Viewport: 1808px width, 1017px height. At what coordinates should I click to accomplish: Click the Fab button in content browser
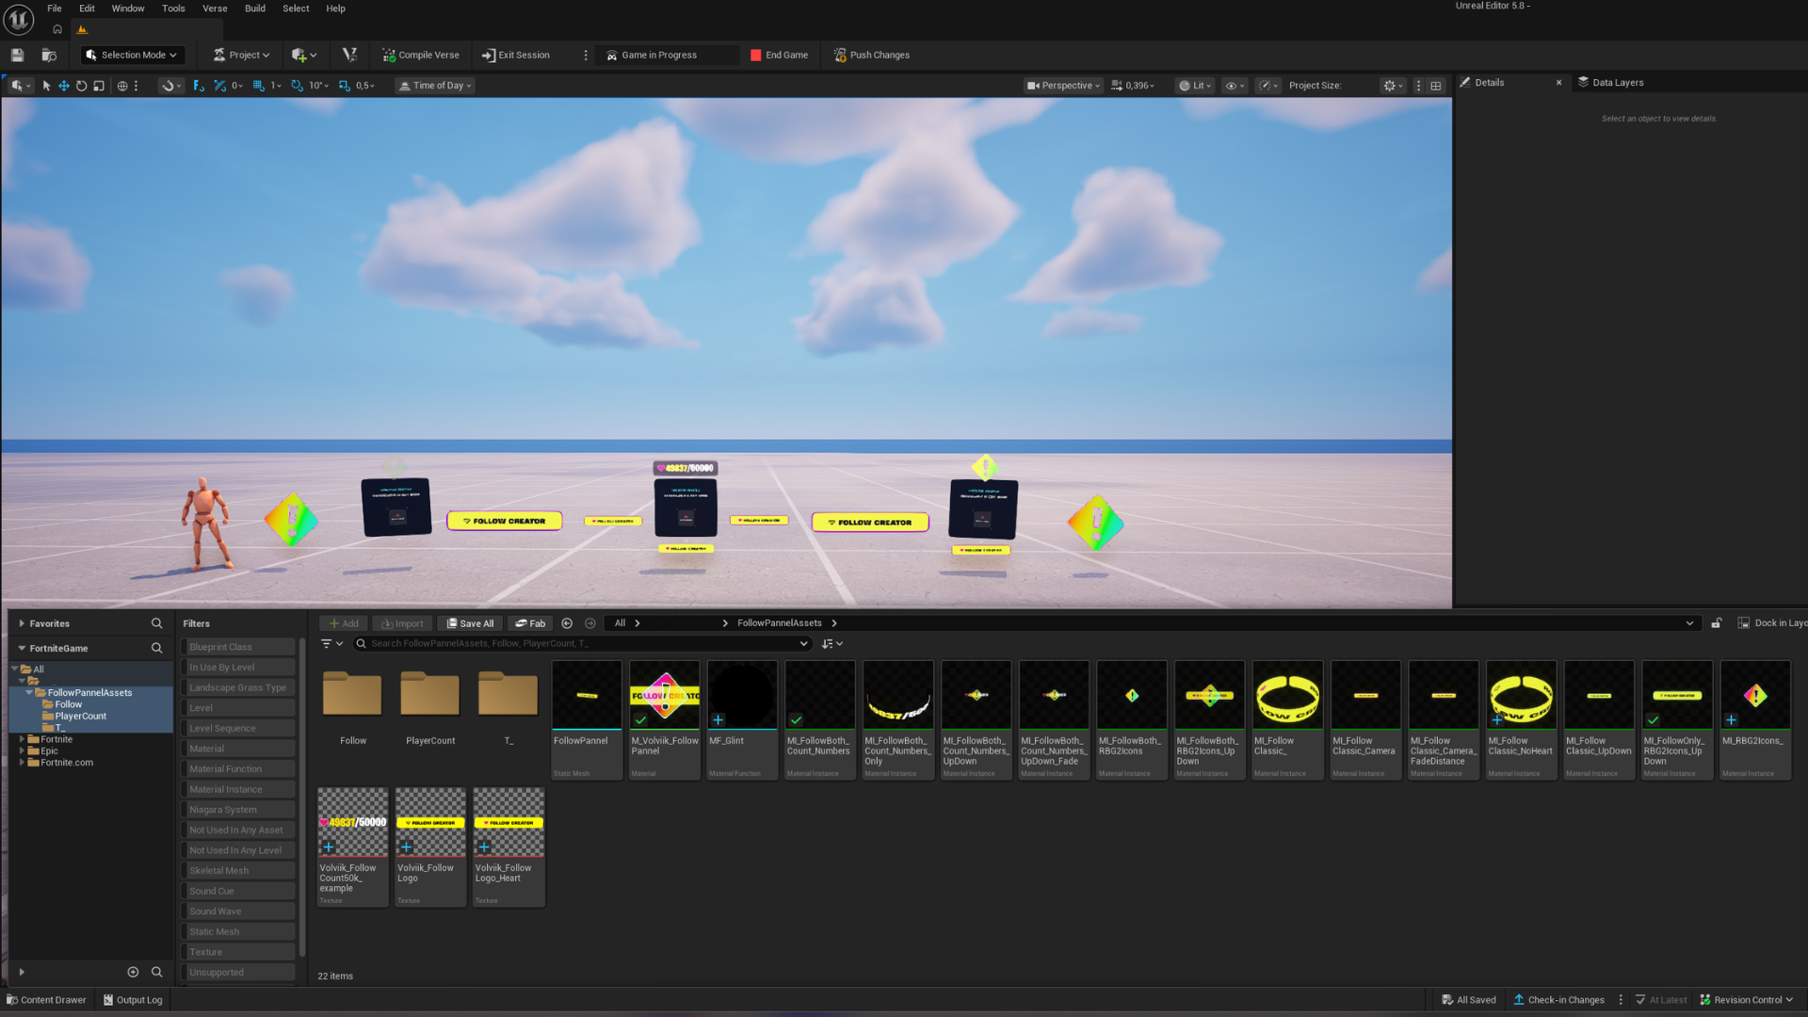[530, 623]
